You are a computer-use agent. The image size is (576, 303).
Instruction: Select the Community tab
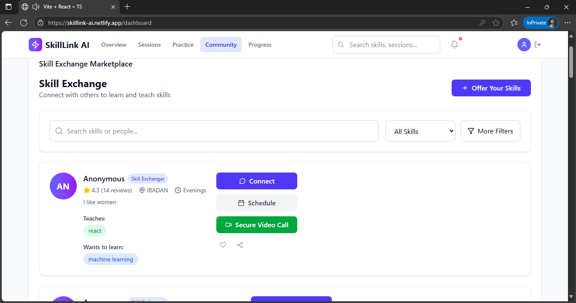coord(221,45)
